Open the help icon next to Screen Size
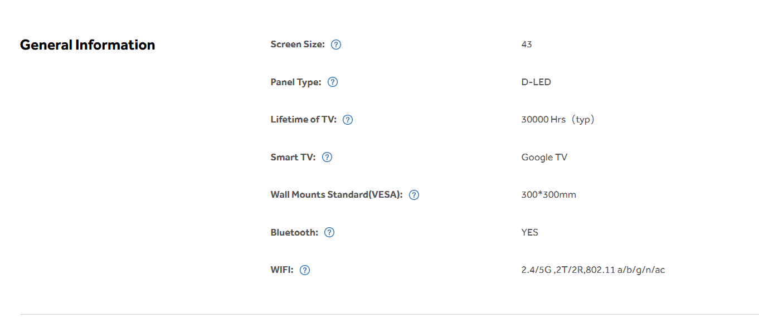Viewport: 759px width, 318px height. (x=336, y=45)
